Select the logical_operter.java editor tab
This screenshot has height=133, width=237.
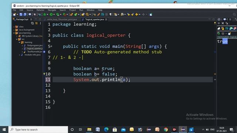(94, 20)
